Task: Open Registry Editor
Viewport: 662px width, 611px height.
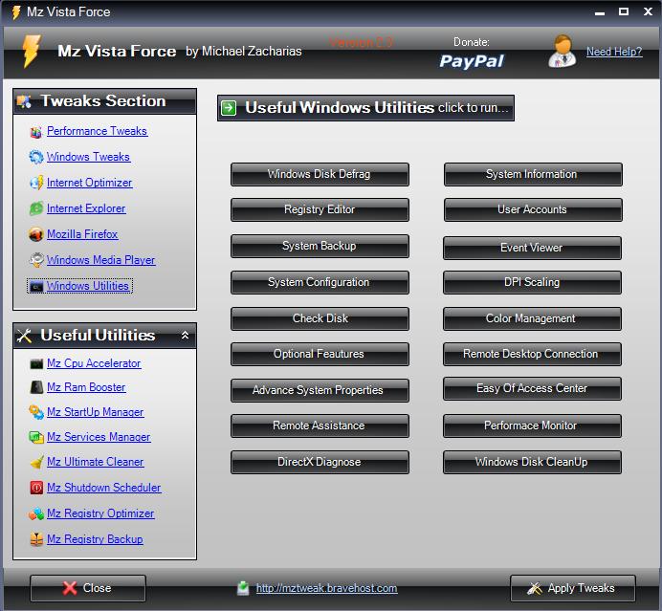Action: [x=320, y=209]
